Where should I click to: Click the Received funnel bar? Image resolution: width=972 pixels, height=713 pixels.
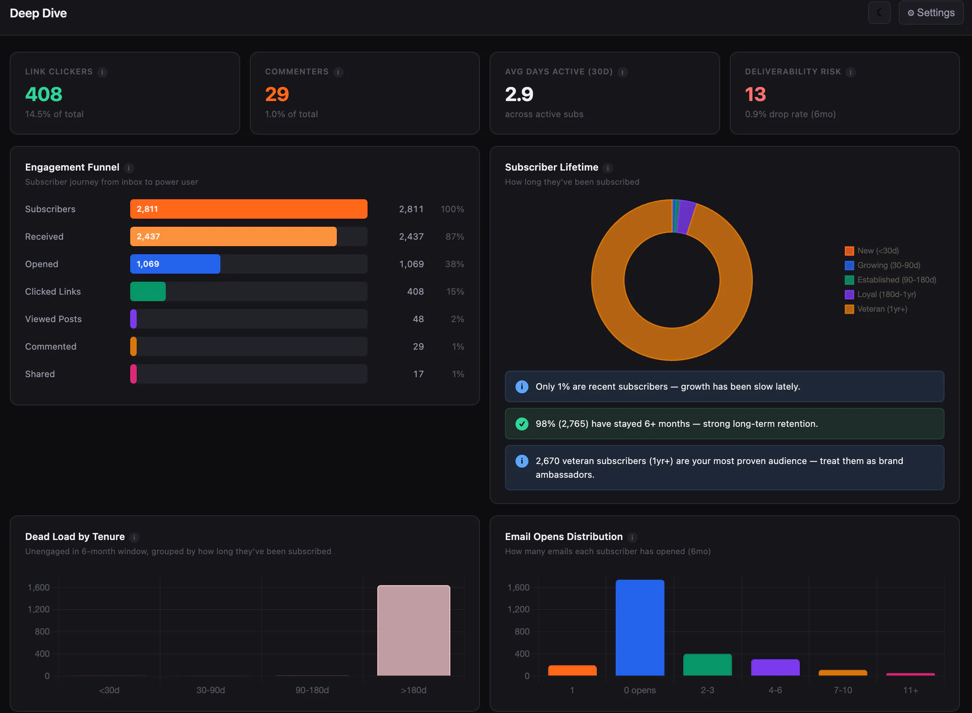pyautogui.click(x=233, y=236)
